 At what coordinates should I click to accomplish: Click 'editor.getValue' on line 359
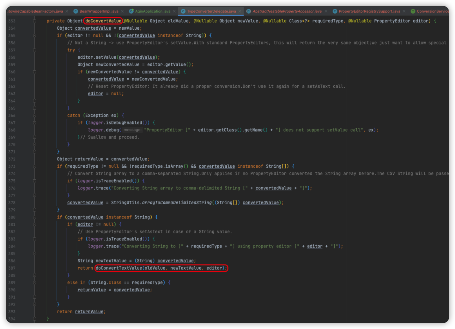[x=167, y=65]
